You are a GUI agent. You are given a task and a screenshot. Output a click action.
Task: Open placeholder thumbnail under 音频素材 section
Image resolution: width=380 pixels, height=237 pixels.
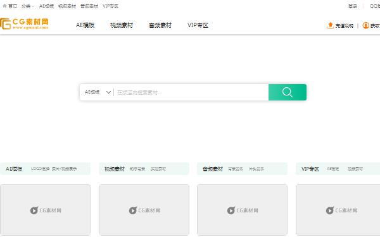point(242,210)
